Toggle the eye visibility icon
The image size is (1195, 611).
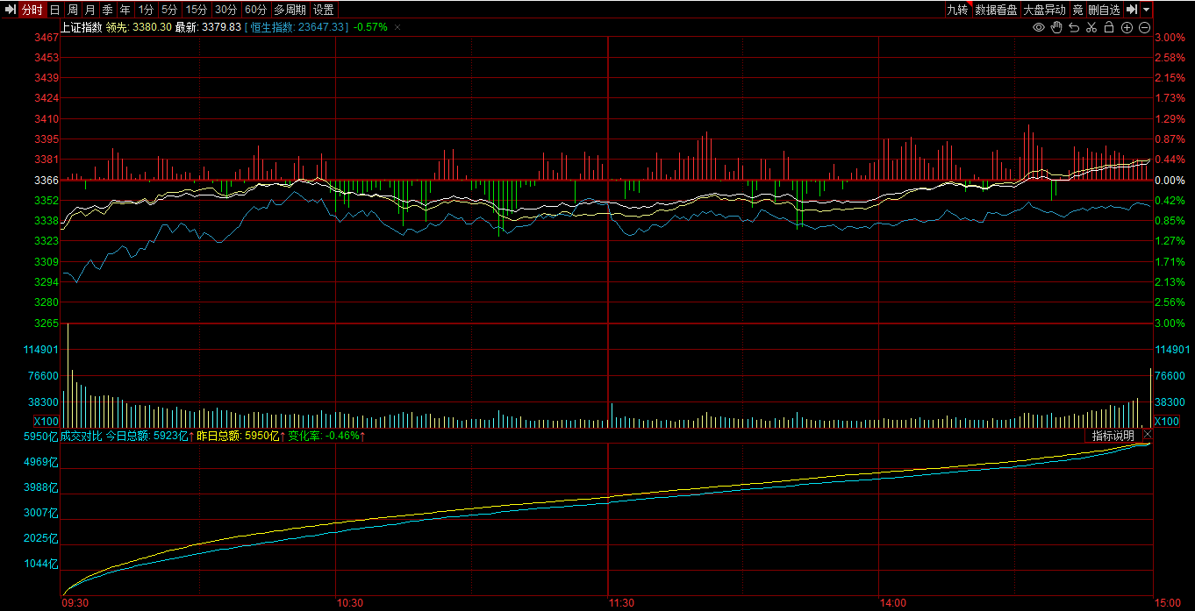pos(1039,28)
